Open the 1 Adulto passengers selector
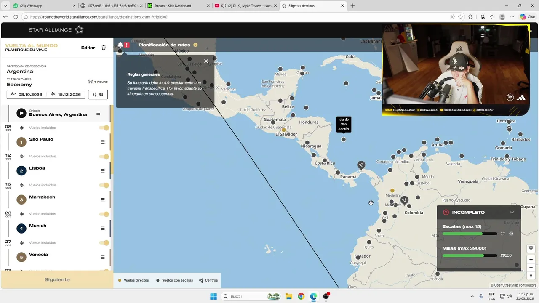 pos(98,82)
